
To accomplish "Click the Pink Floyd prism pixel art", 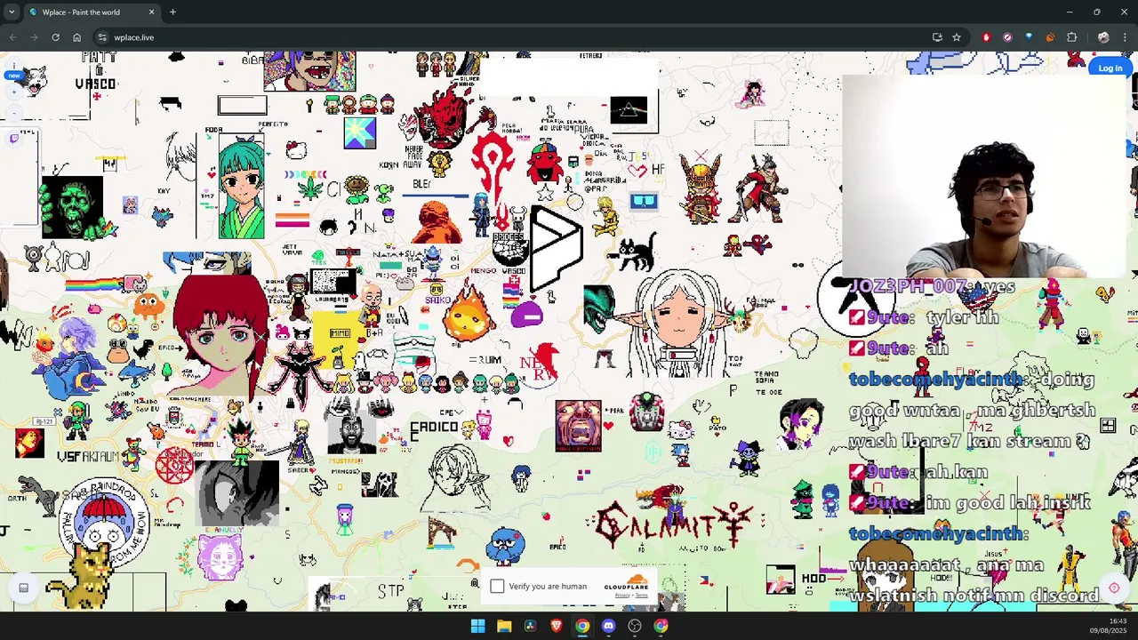I will 629,110.
